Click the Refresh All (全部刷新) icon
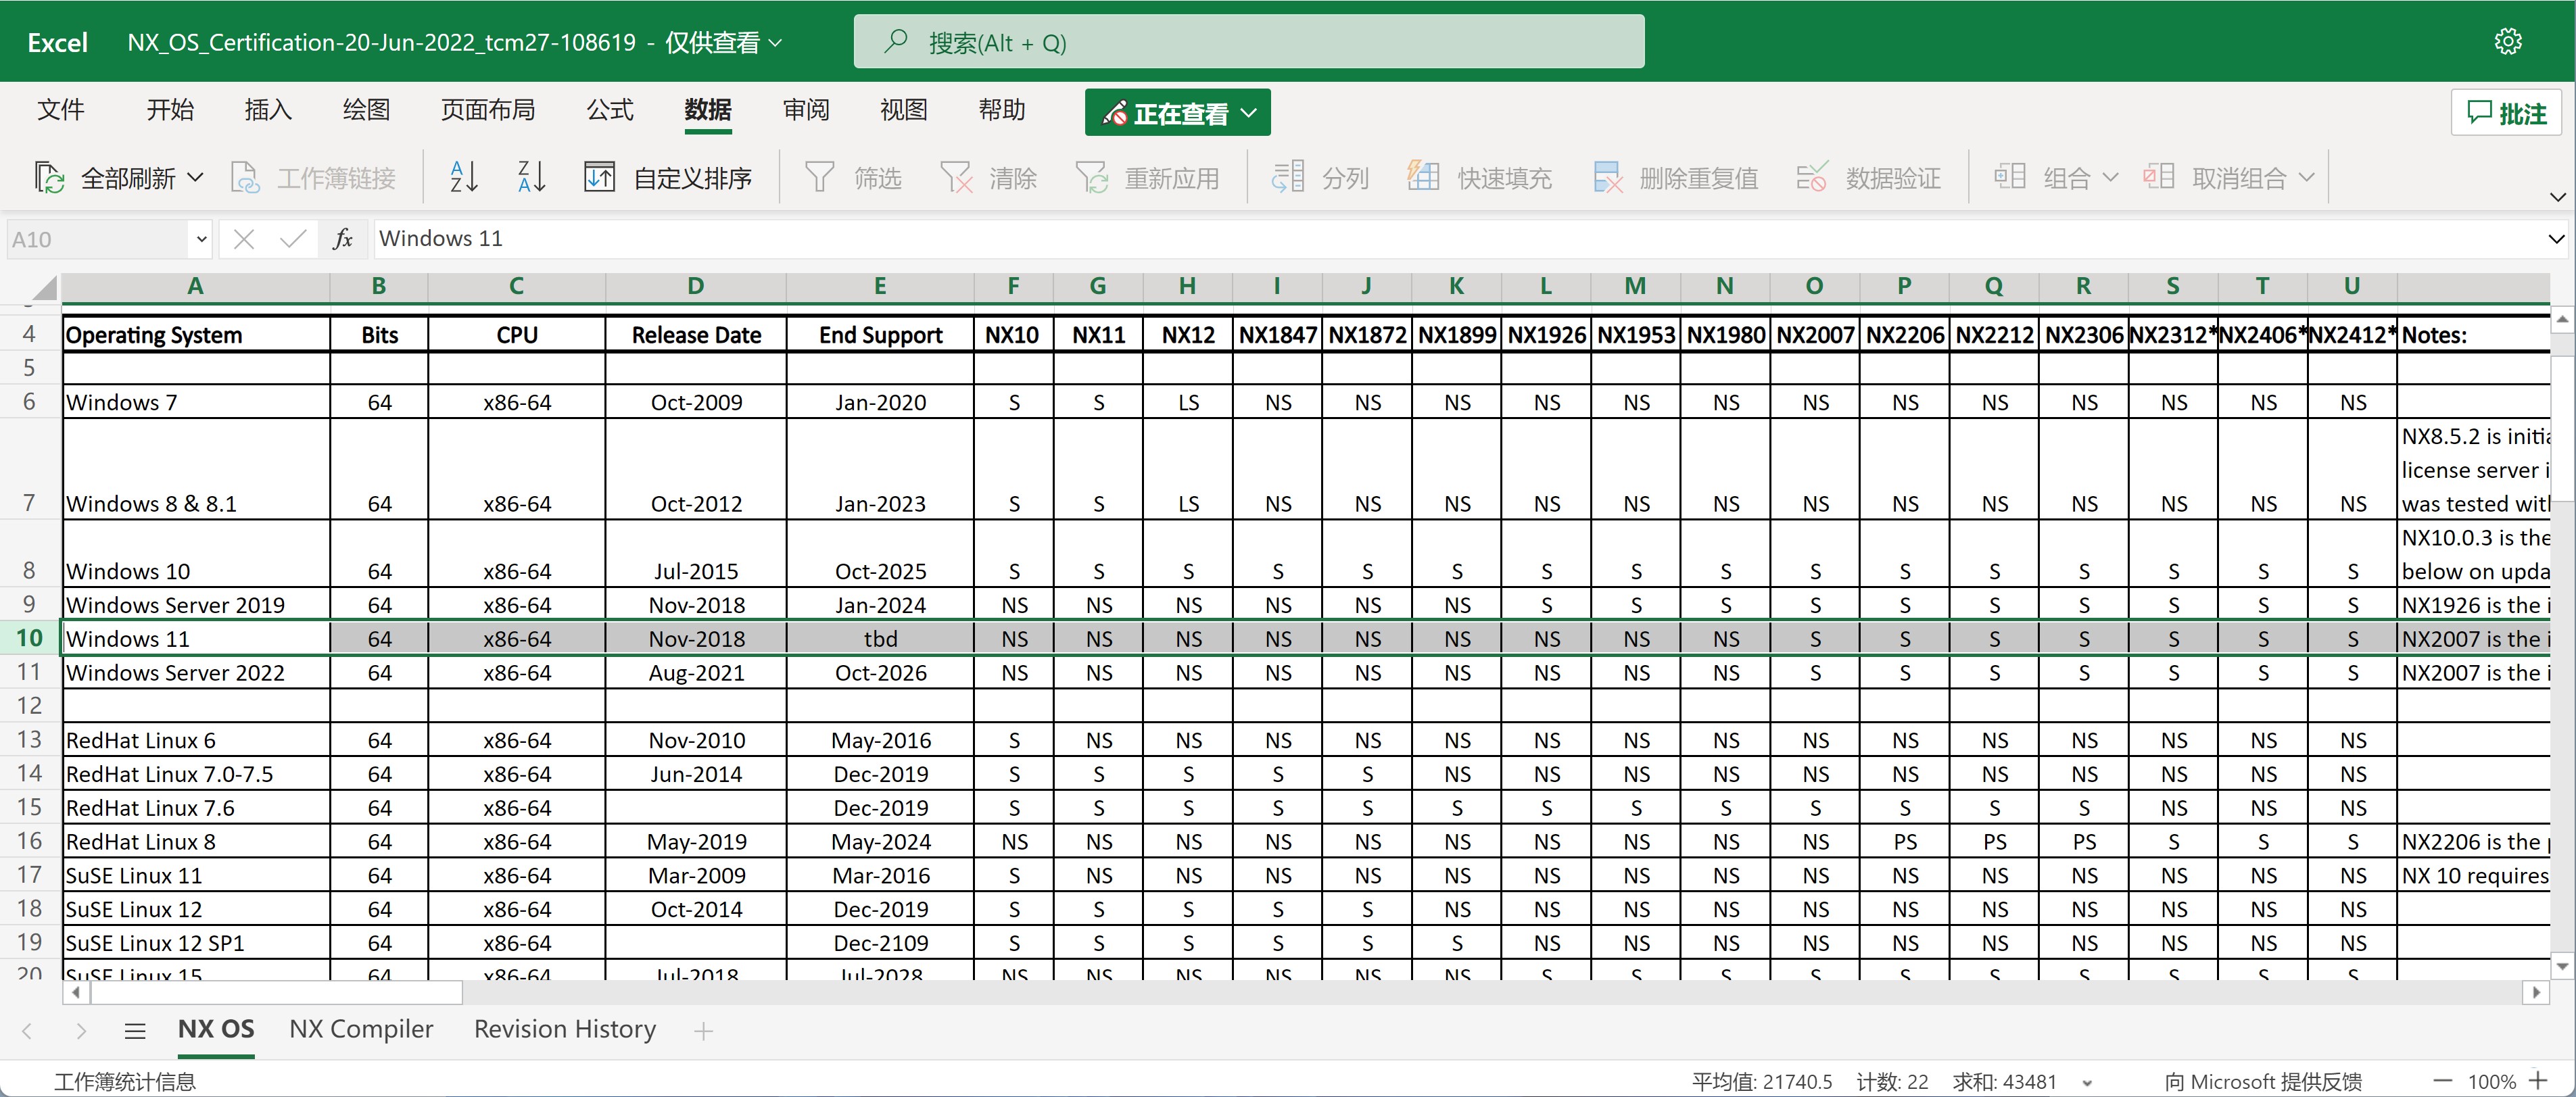This screenshot has height=1097, width=2576. [49, 178]
